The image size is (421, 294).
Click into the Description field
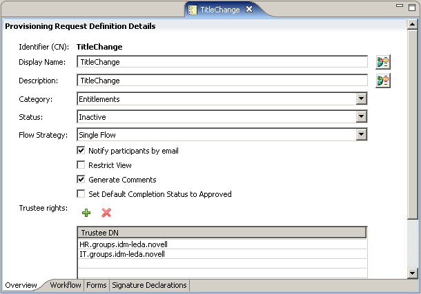(222, 81)
